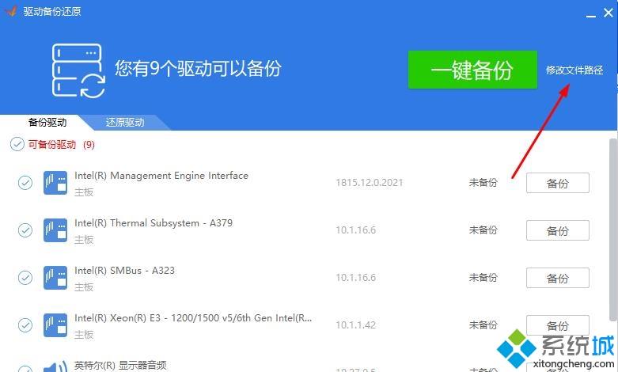Image resolution: width=618 pixels, height=372 pixels.
Task: Select the Intel(R) Management Engine Interface text
Action: pos(161,176)
